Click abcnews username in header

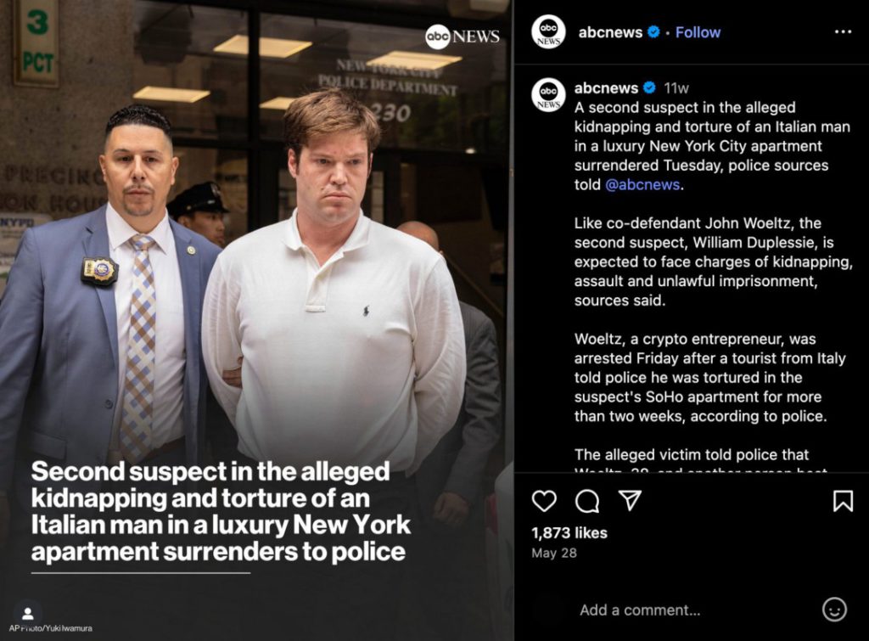pos(610,32)
